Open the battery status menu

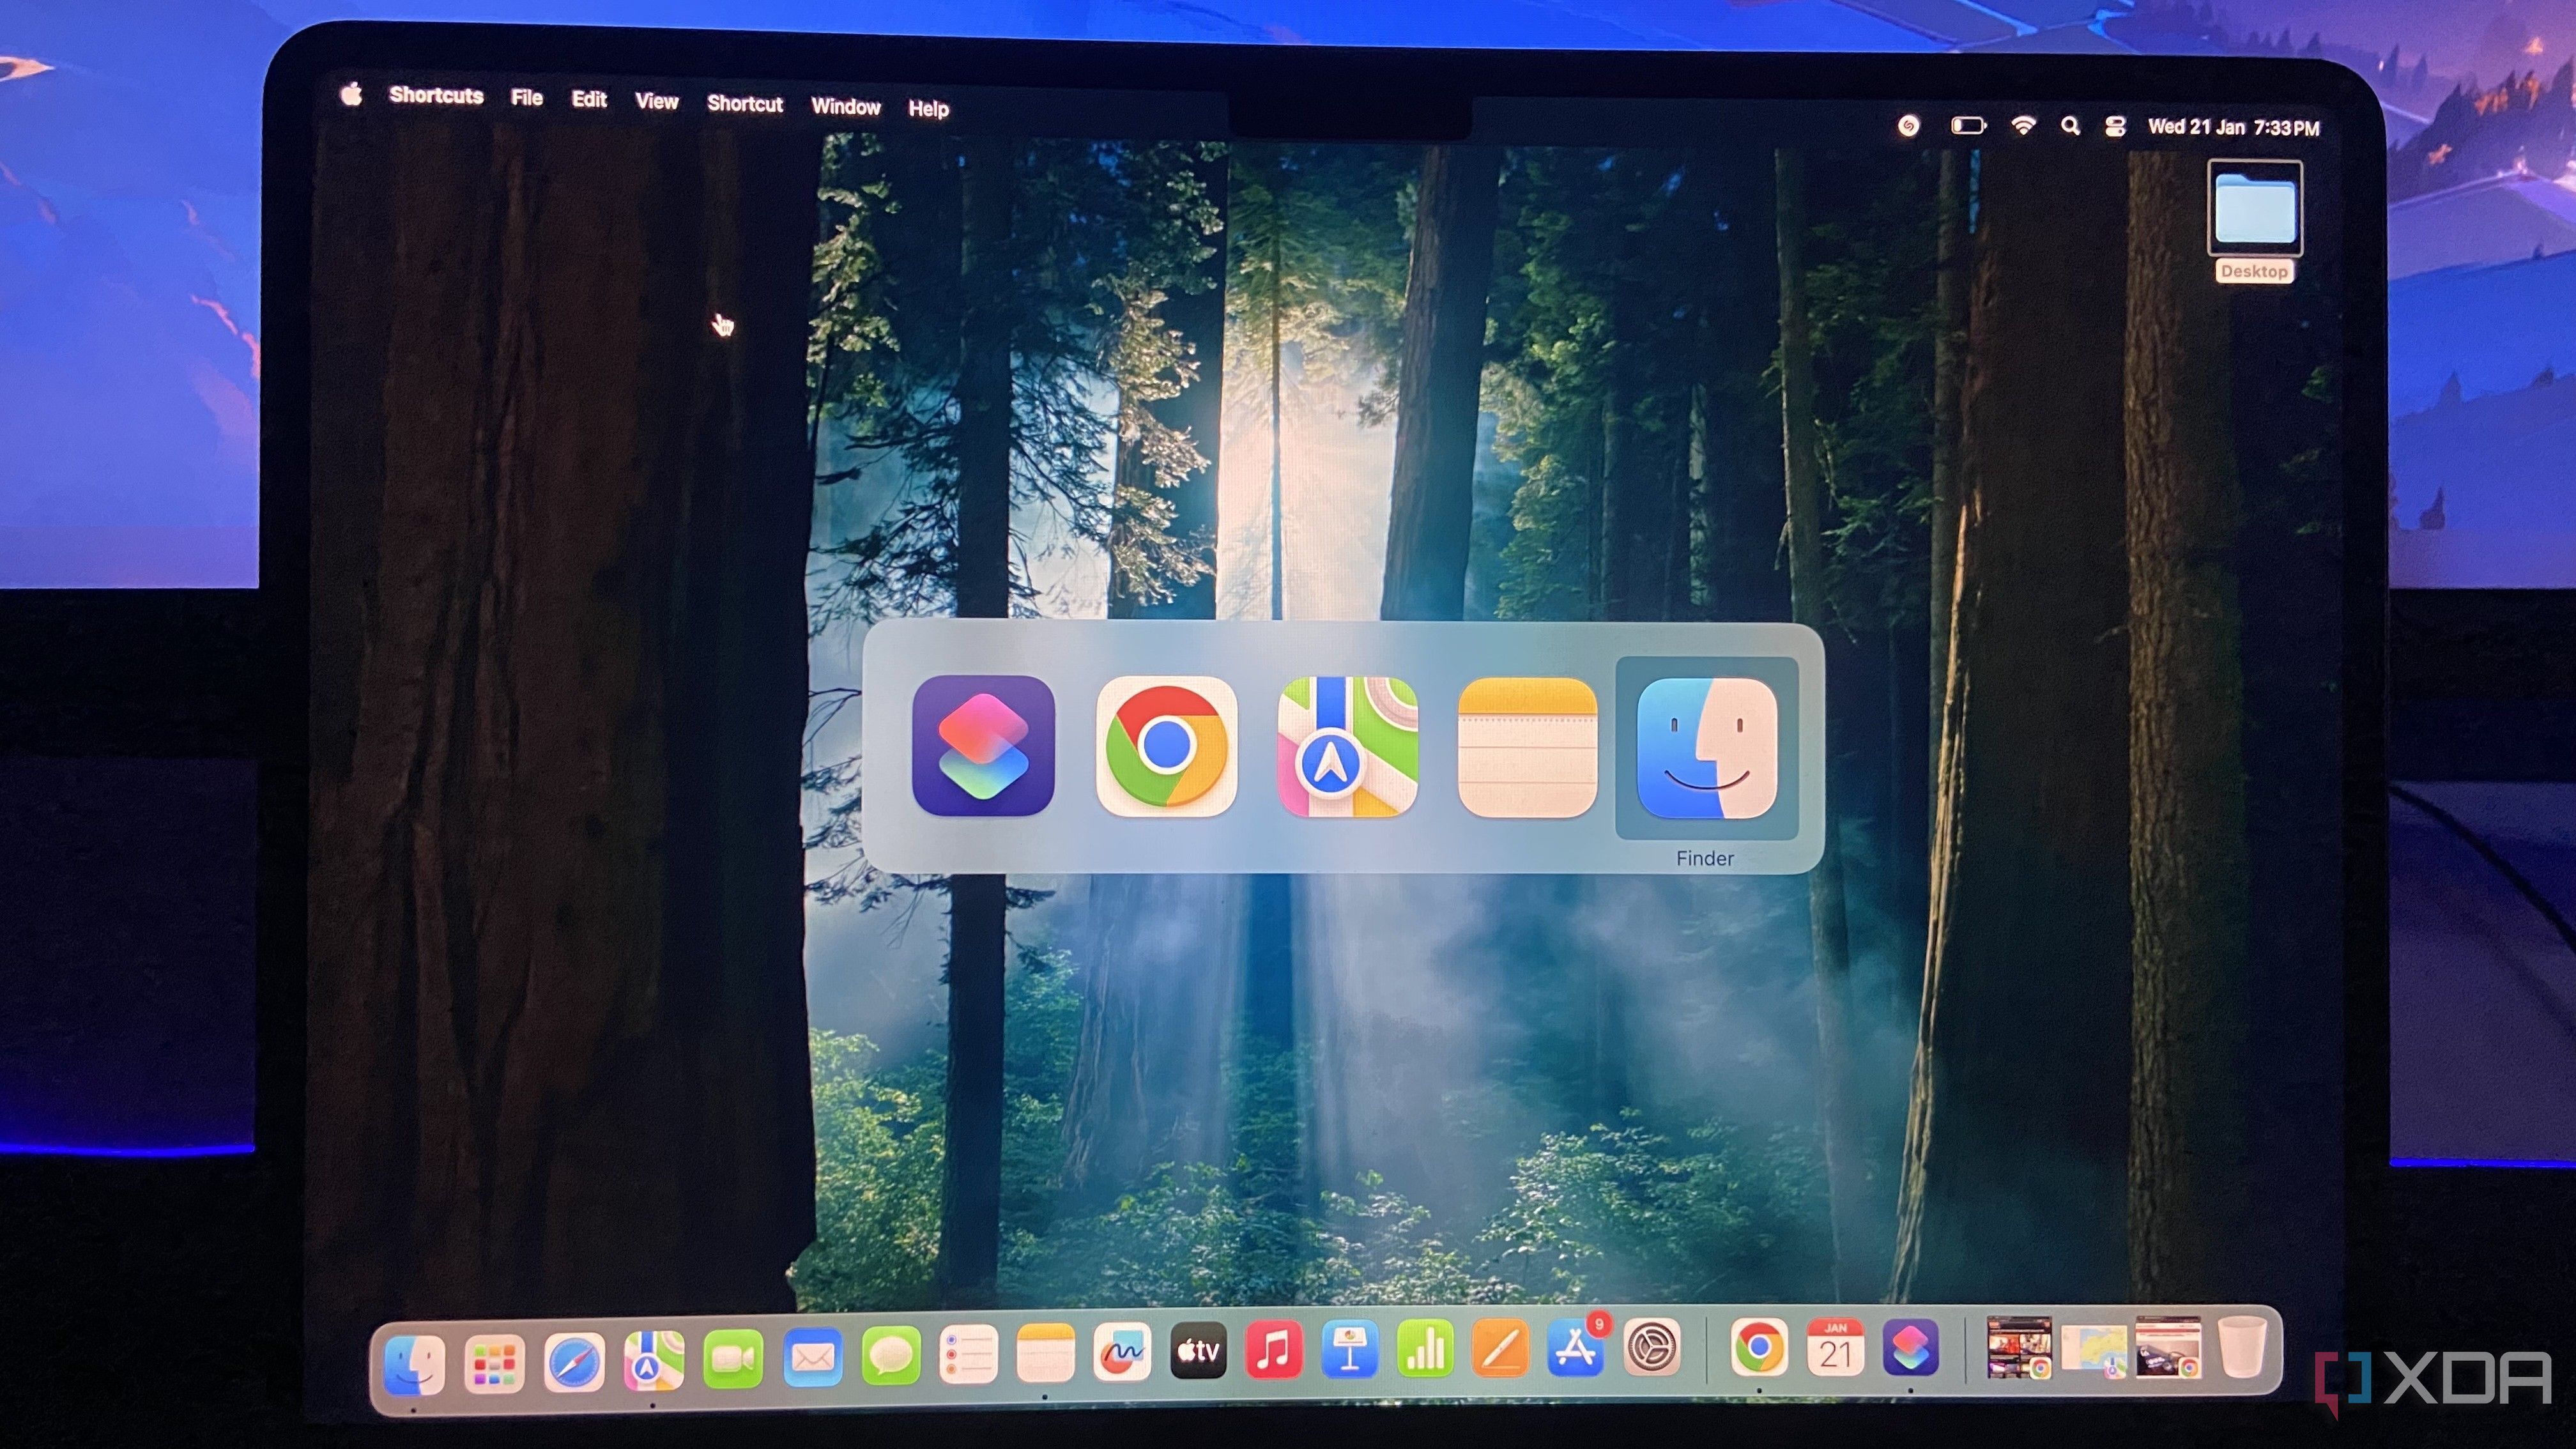pyautogui.click(x=1968, y=125)
